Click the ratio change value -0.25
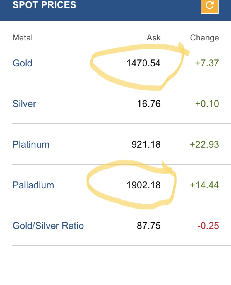 point(208,226)
